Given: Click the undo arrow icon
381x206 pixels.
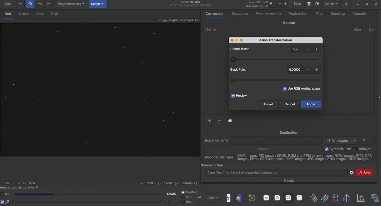Looking at the screenshot, I should [x=40, y=4].
